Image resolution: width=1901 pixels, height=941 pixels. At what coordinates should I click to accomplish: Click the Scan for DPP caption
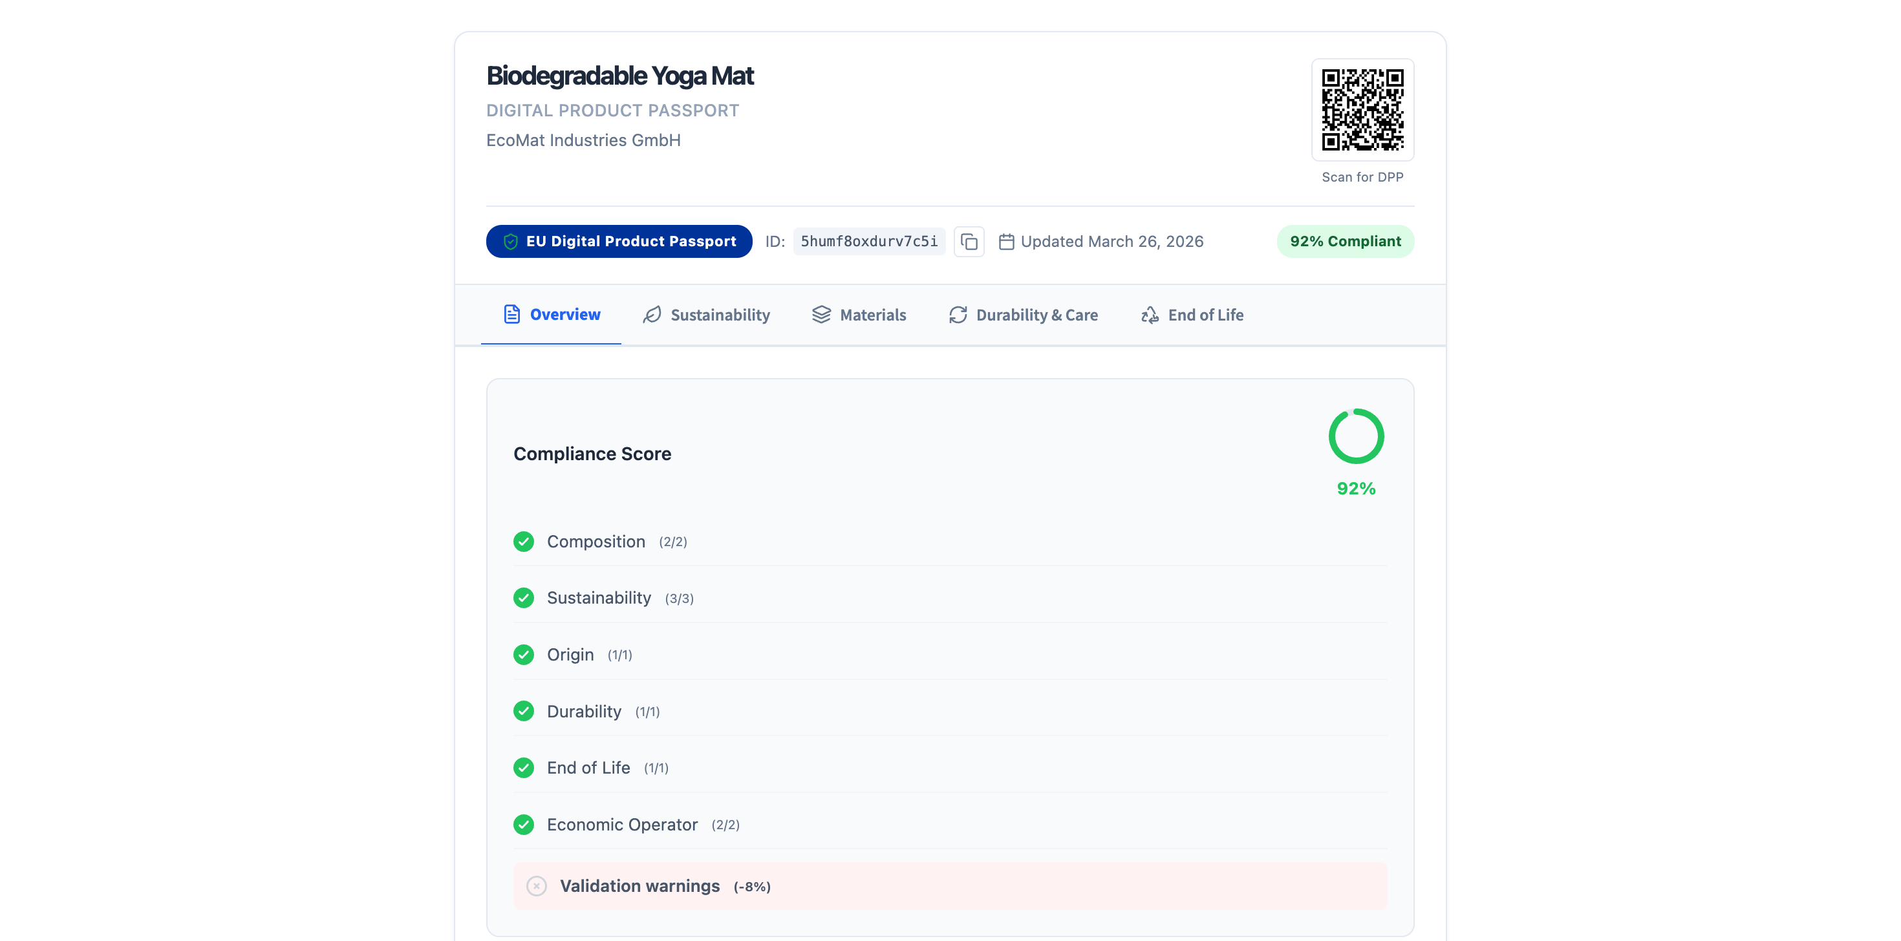[x=1362, y=177]
